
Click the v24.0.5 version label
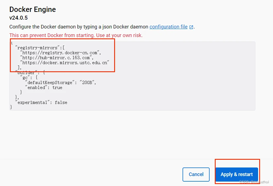tap(18, 18)
